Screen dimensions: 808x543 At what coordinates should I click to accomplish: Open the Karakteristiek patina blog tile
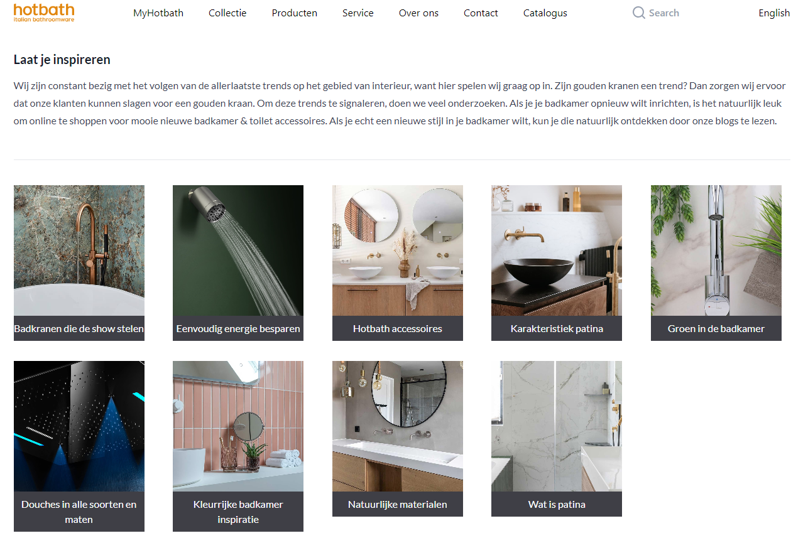click(557, 263)
